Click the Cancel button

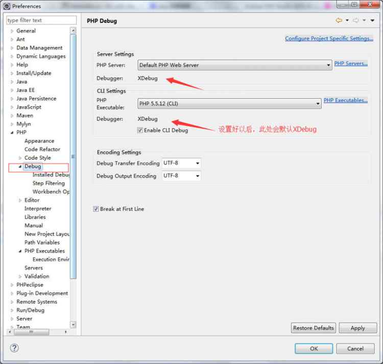click(355, 349)
